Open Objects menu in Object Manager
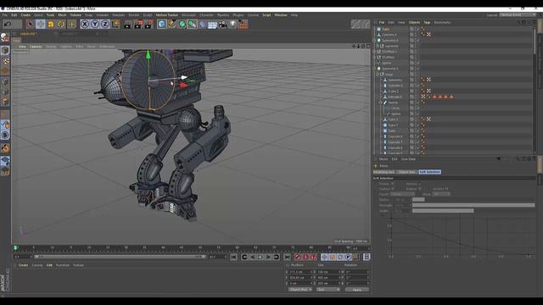This screenshot has height=305, width=543. 414,23
